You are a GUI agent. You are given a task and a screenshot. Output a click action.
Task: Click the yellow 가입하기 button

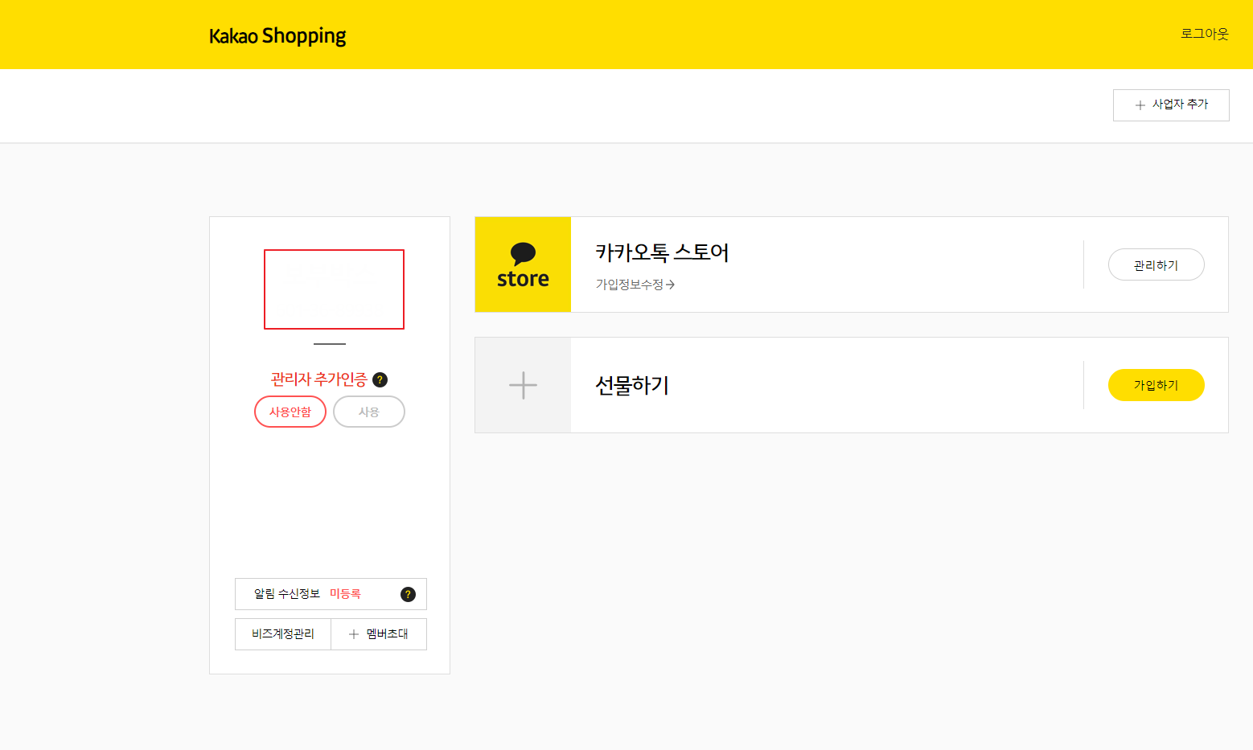tap(1156, 385)
